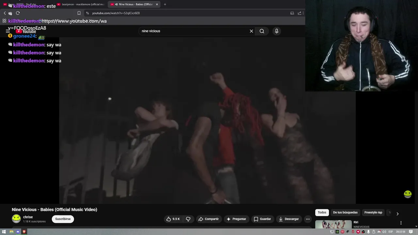This screenshot has width=418, height=235.
Task: Open the clock showing 20:33:56
Action: [401, 232]
